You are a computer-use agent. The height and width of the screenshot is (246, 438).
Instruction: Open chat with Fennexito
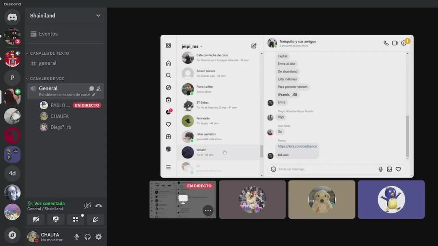pyautogui.click(x=219, y=121)
